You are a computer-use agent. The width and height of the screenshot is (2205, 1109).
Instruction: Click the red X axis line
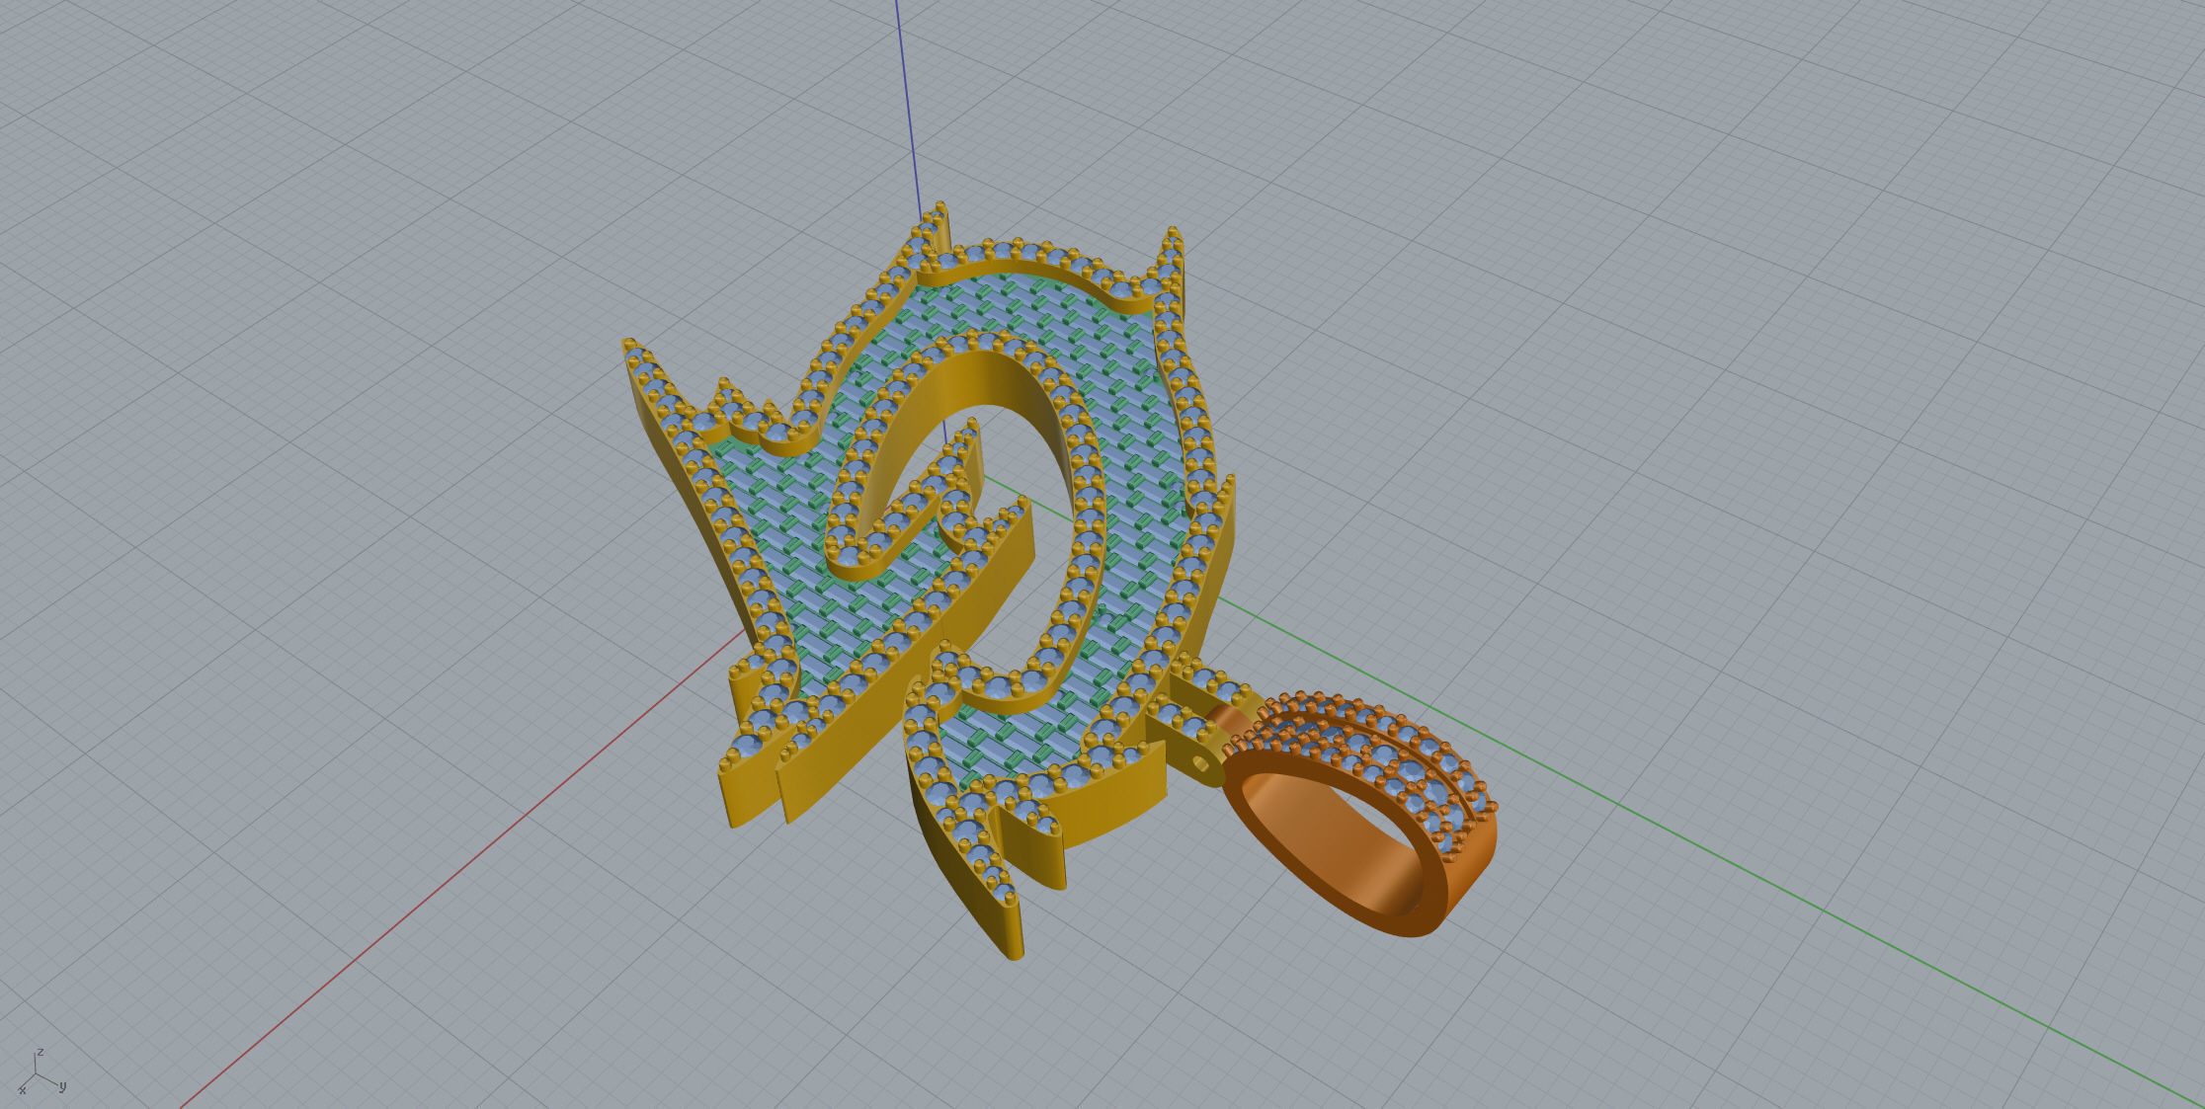[x=464, y=869]
